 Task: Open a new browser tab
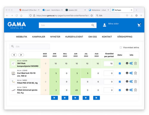tap(136, 10)
